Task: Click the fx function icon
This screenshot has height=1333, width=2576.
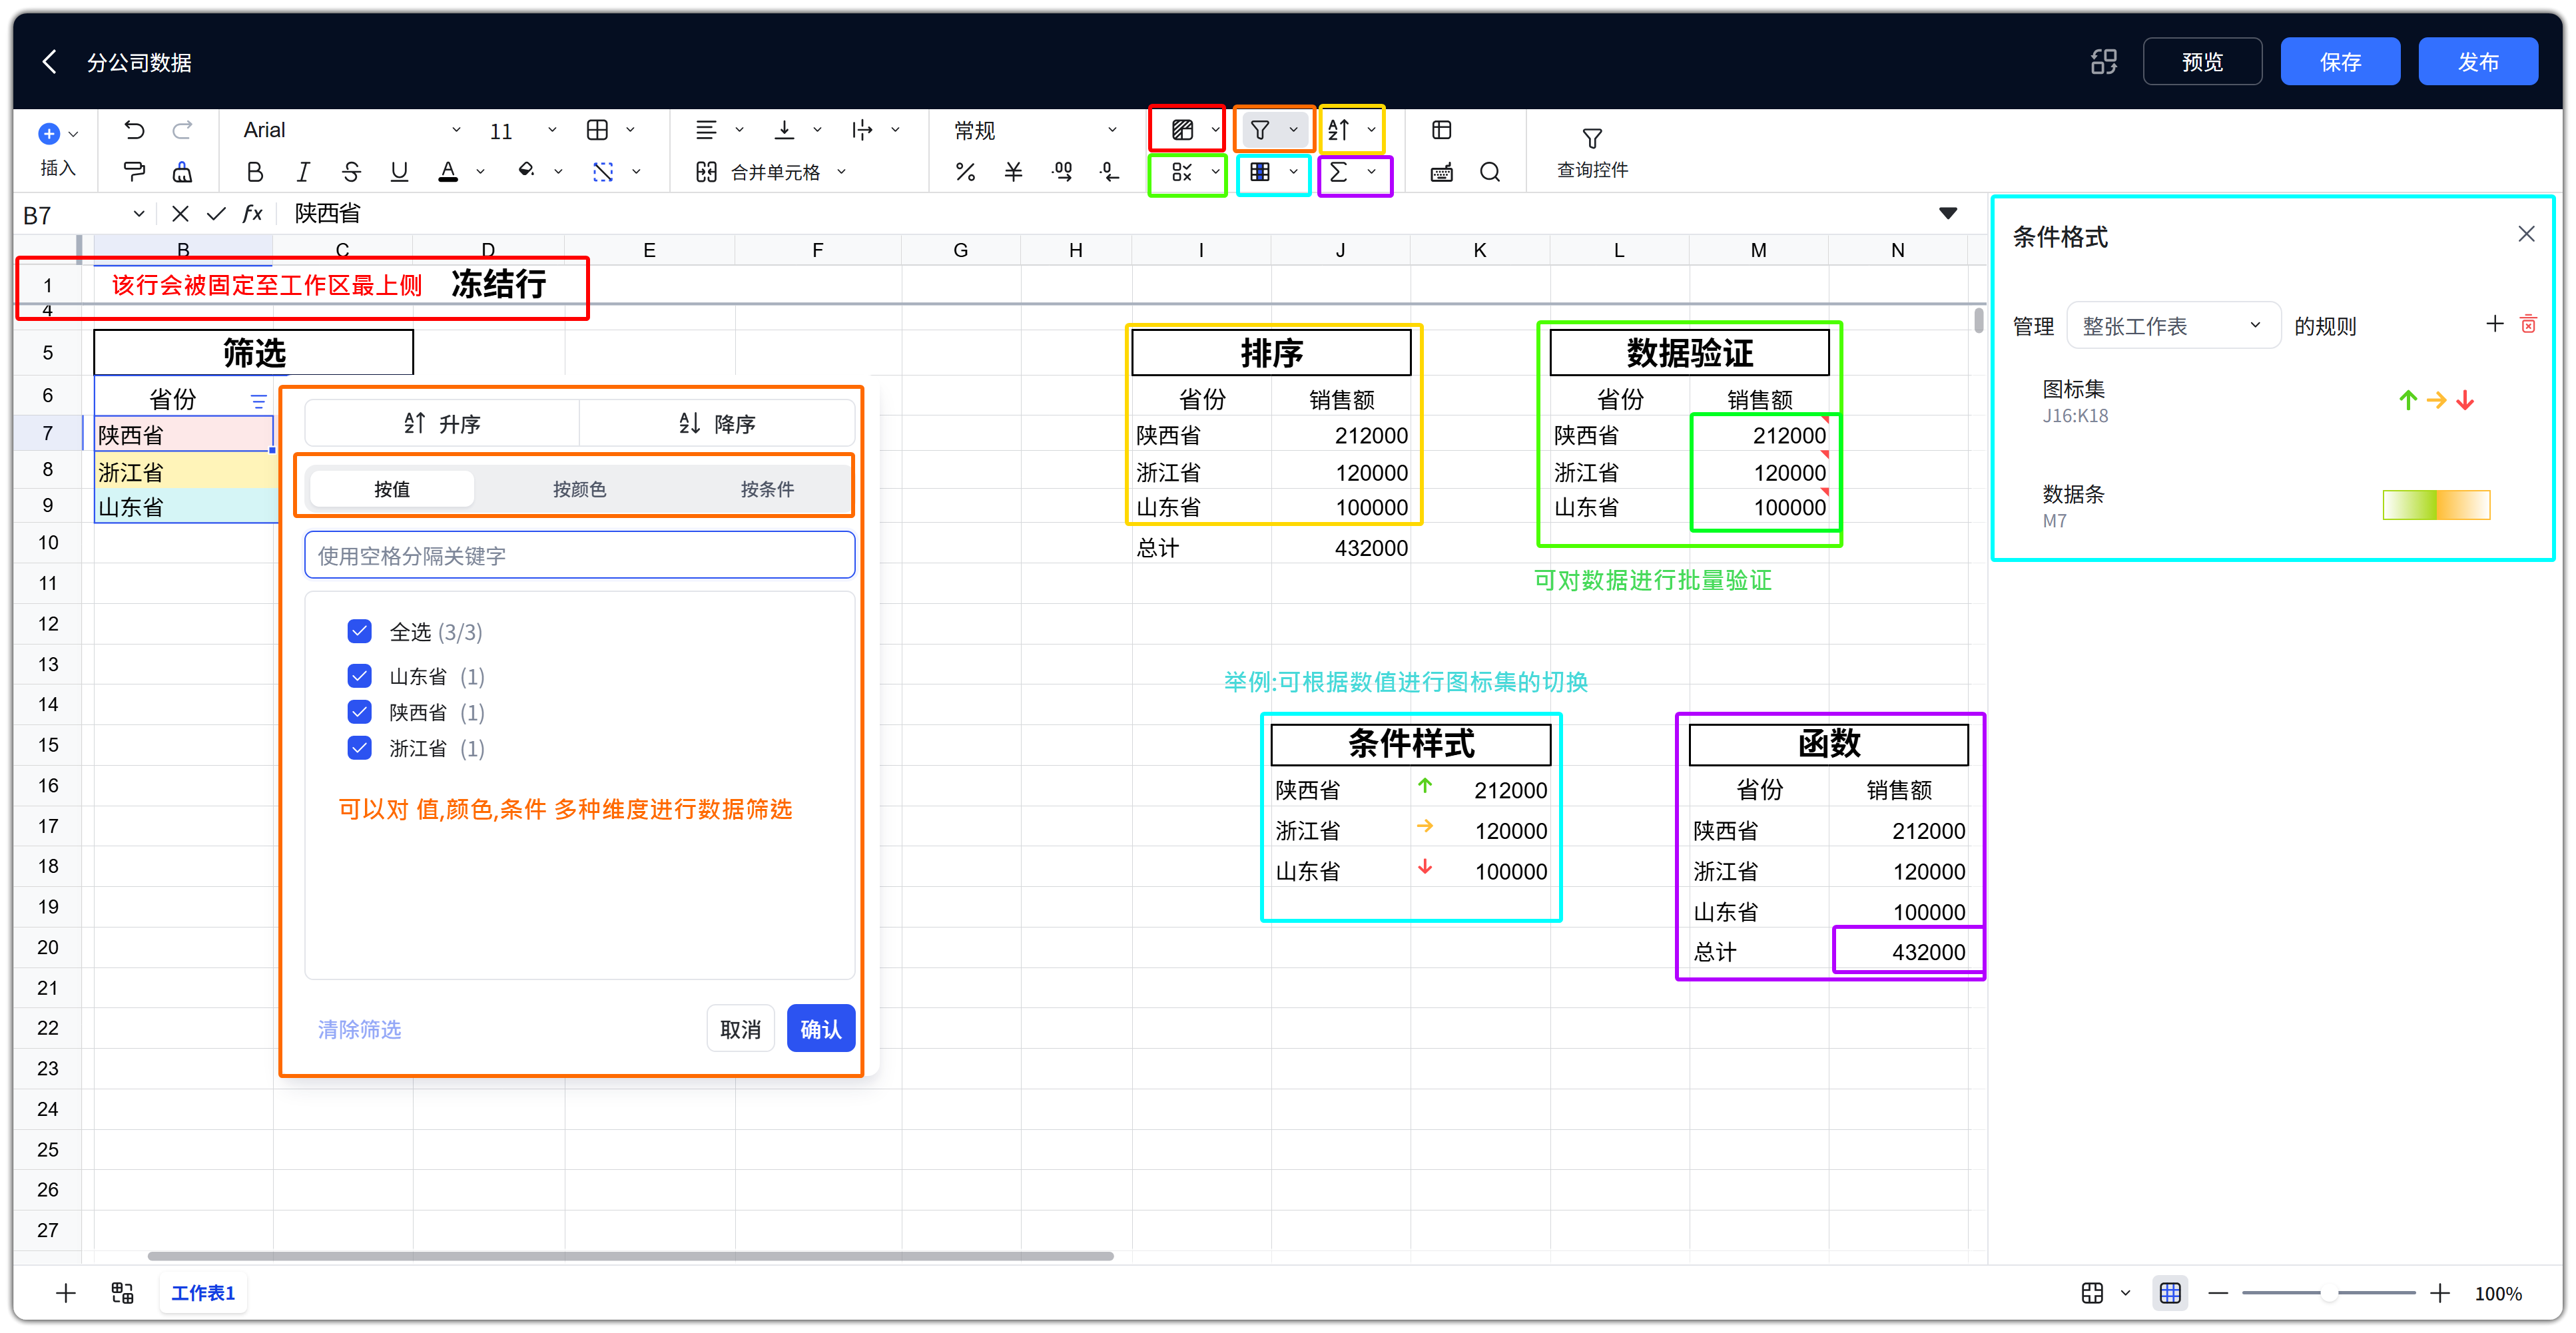Action: (x=252, y=213)
